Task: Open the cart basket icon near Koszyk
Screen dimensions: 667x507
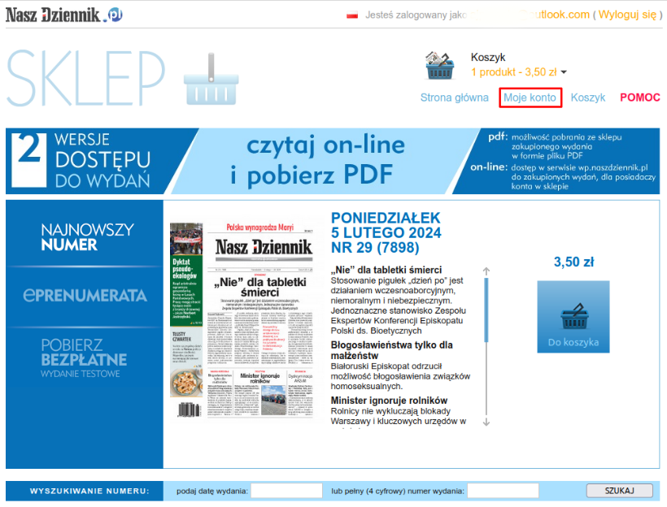Action: (440, 66)
